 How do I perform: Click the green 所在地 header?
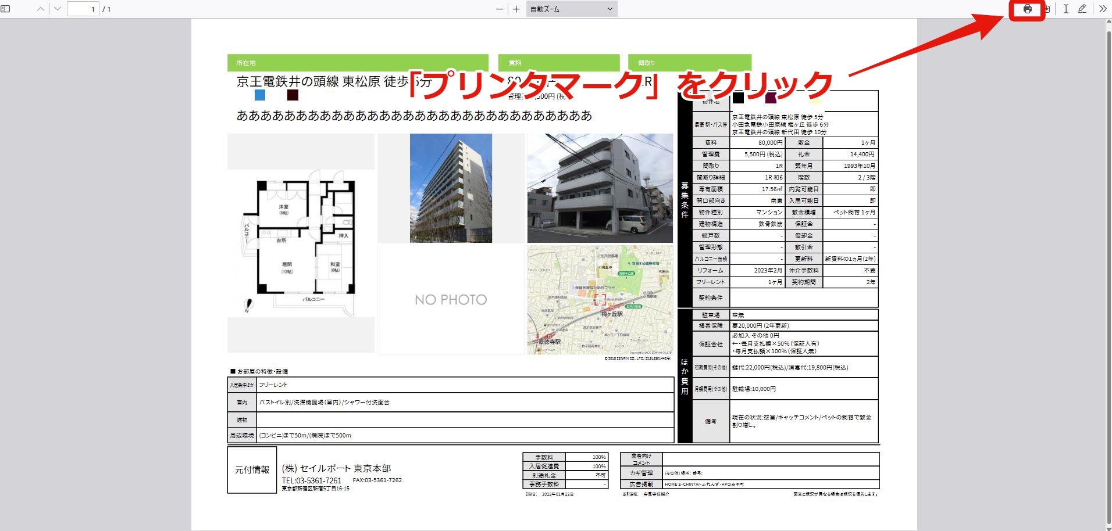pyautogui.click(x=358, y=62)
